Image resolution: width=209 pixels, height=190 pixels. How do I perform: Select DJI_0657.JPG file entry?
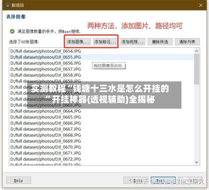pyautogui.click(x=102, y=69)
